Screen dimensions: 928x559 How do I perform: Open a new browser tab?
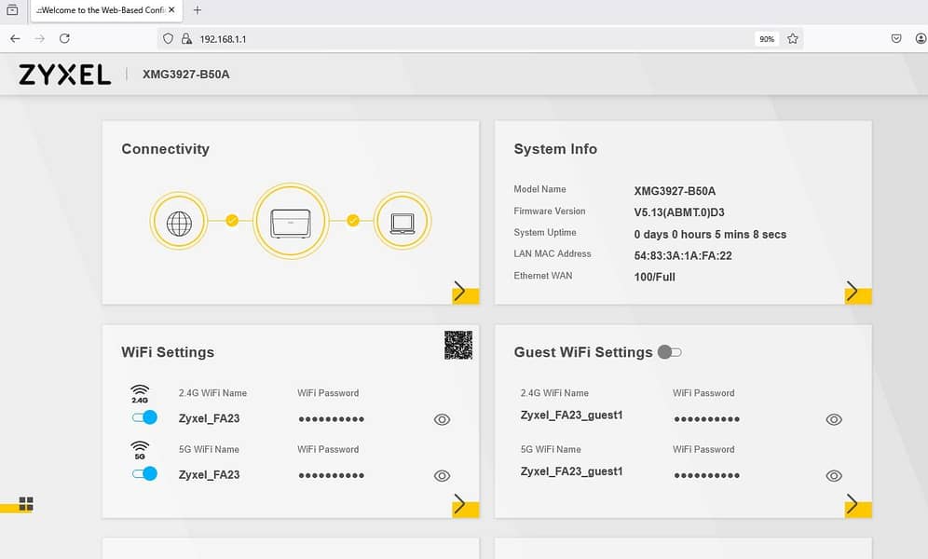[x=198, y=10]
